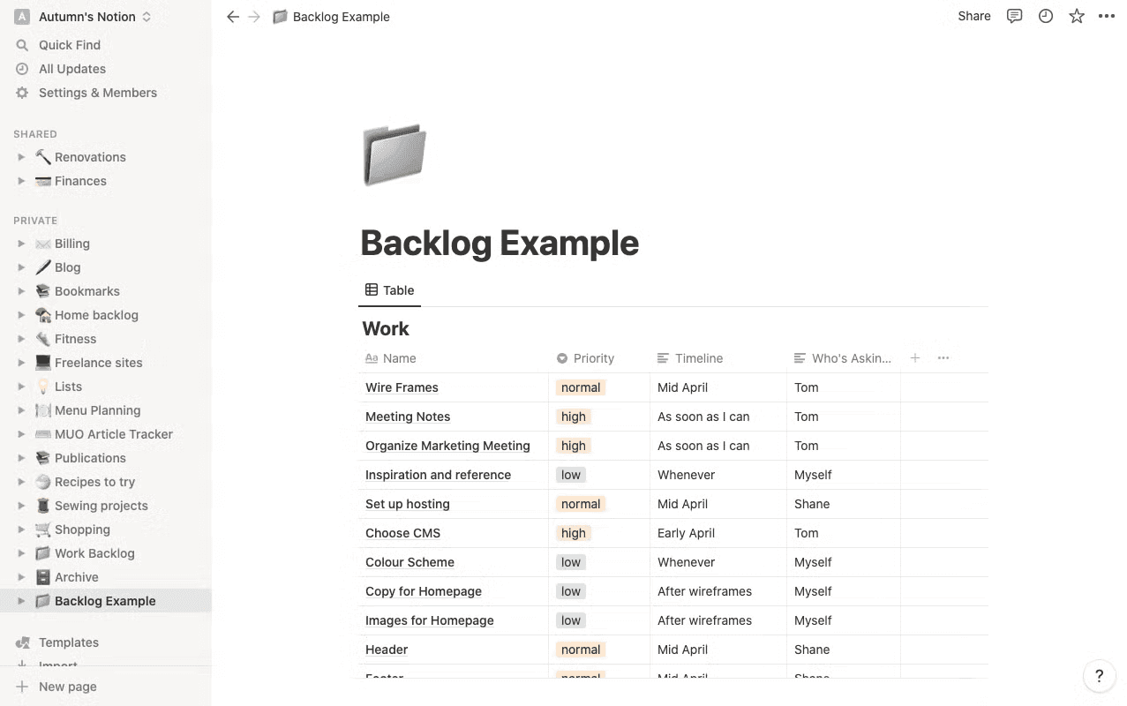
Task: Navigate back using the back arrow
Action: [x=232, y=16]
